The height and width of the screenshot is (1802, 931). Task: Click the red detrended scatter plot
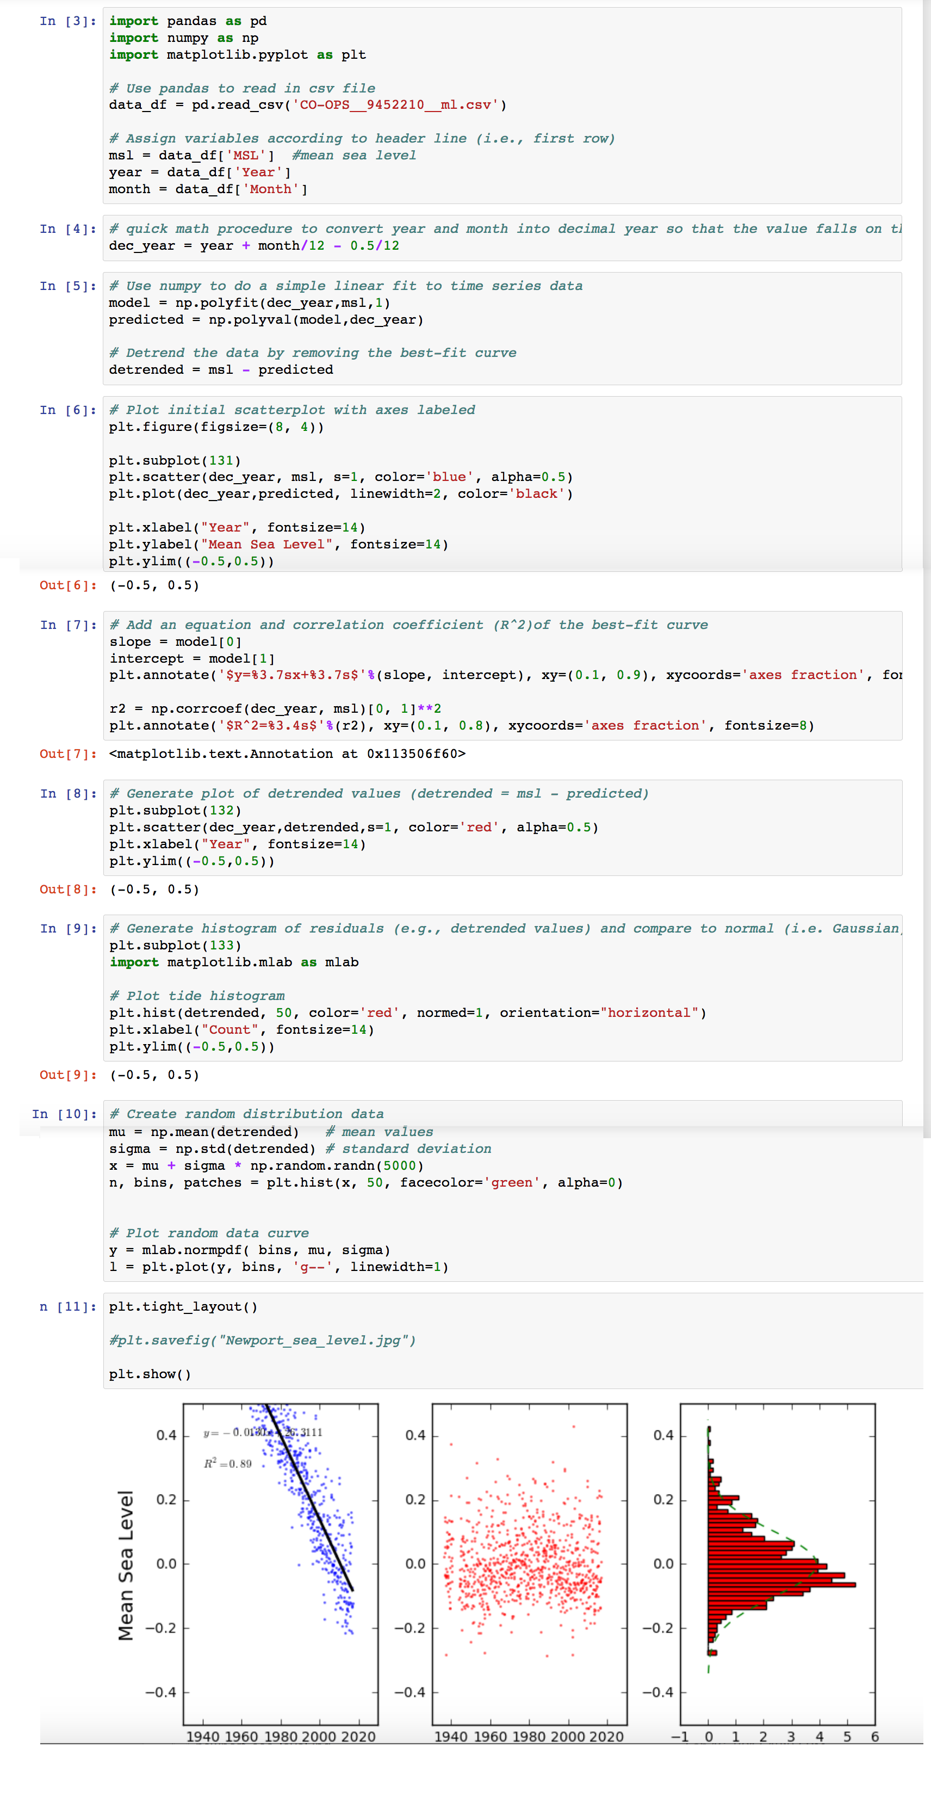pyautogui.click(x=529, y=1564)
